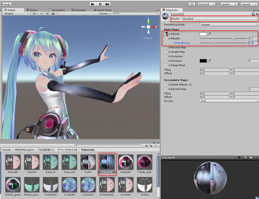The height and width of the screenshot is (199, 259).
Task: Open the Layout dropdown
Action: (249, 4)
